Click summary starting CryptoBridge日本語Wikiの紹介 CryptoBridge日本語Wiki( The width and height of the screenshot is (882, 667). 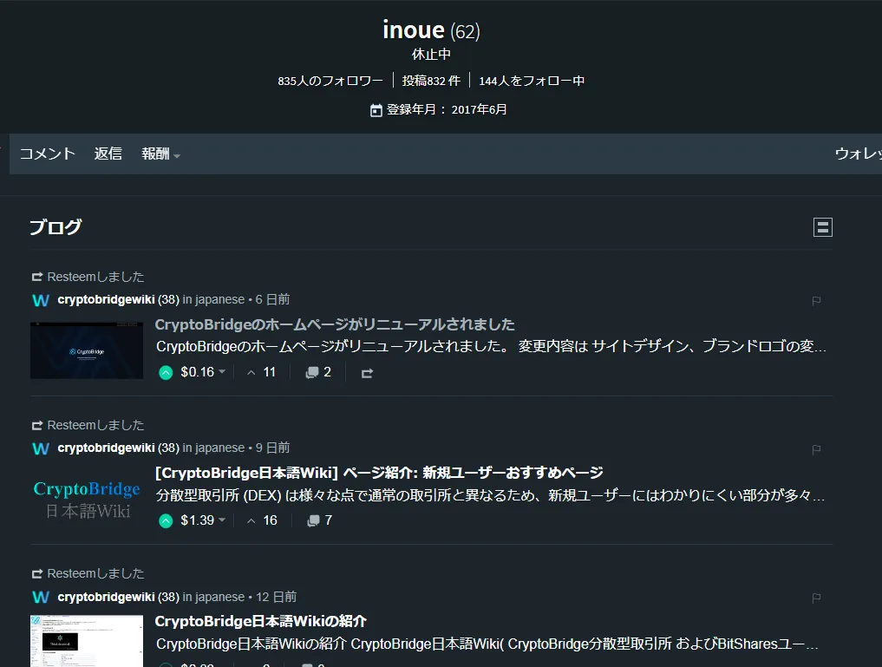click(487, 644)
